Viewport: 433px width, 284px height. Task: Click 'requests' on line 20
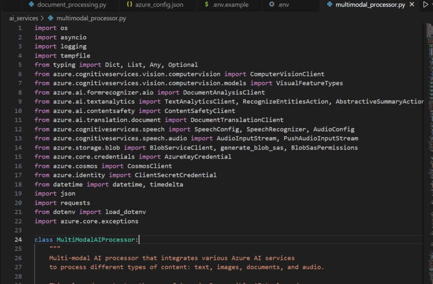pyautogui.click(x=75, y=203)
